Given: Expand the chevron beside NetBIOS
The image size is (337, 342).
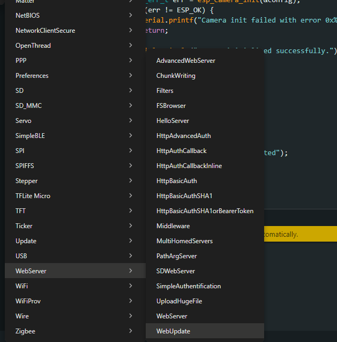Looking at the screenshot, I should tap(131, 15).
